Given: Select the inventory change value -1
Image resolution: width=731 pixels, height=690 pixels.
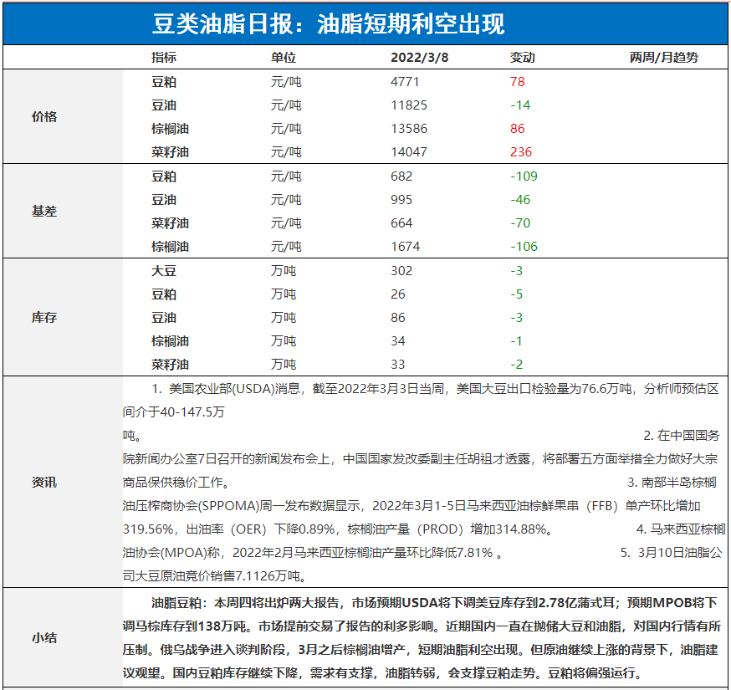Looking at the screenshot, I should 516,340.
